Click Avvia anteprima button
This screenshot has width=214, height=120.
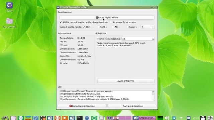point(126,81)
